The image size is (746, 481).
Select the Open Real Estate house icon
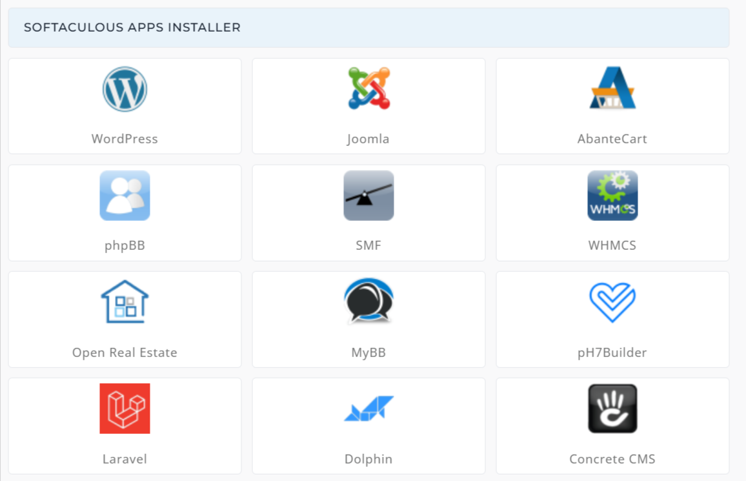(125, 302)
